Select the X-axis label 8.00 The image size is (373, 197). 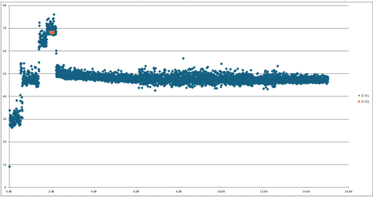[179, 191]
